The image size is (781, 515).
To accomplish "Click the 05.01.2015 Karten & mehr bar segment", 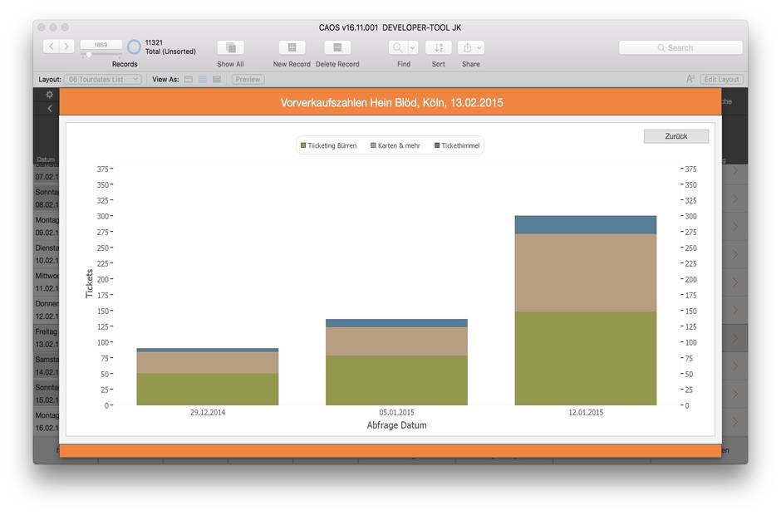I will point(396,341).
